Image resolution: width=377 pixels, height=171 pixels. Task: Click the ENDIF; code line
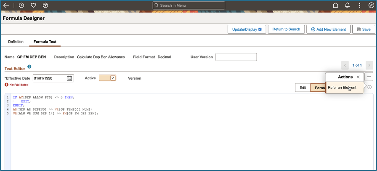click(19, 105)
